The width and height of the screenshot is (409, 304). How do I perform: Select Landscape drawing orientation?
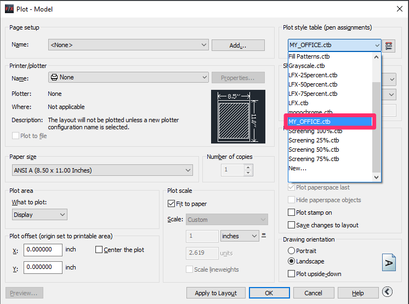(291, 261)
